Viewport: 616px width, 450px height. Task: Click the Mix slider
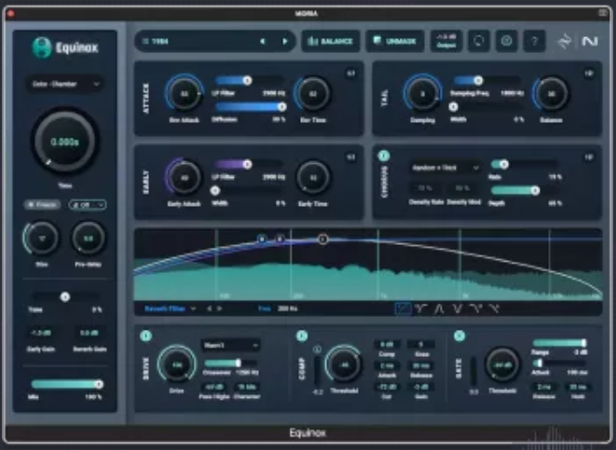tap(66, 384)
